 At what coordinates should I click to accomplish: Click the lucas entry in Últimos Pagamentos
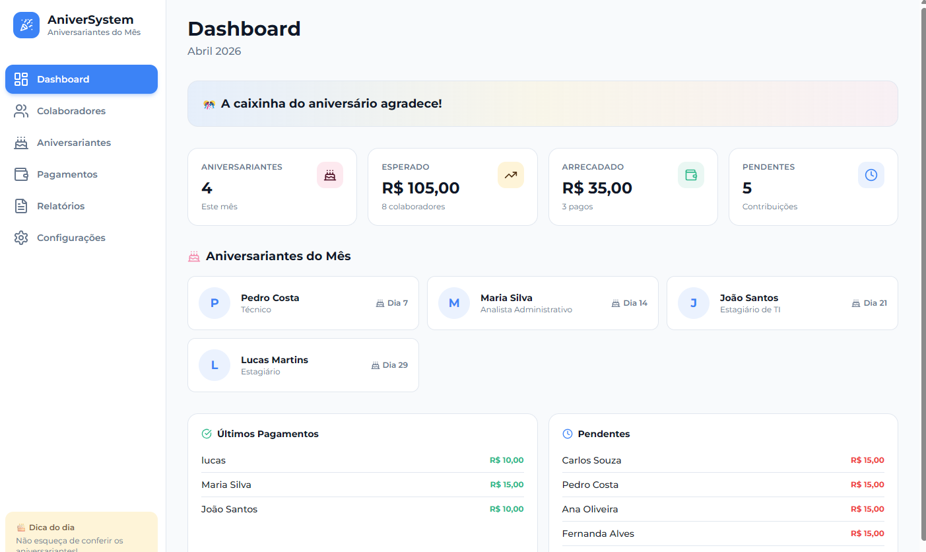click(214, 460)
